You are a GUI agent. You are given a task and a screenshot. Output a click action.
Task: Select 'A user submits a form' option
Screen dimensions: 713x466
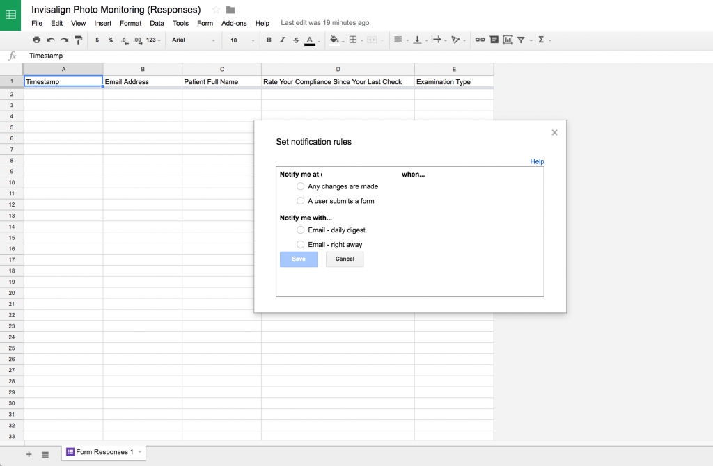tap(301, 201)
